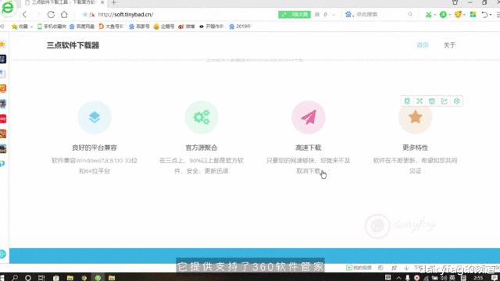Open the 企鹅号 bookmark
Screen dimensions: 500x281
point(164,27)
